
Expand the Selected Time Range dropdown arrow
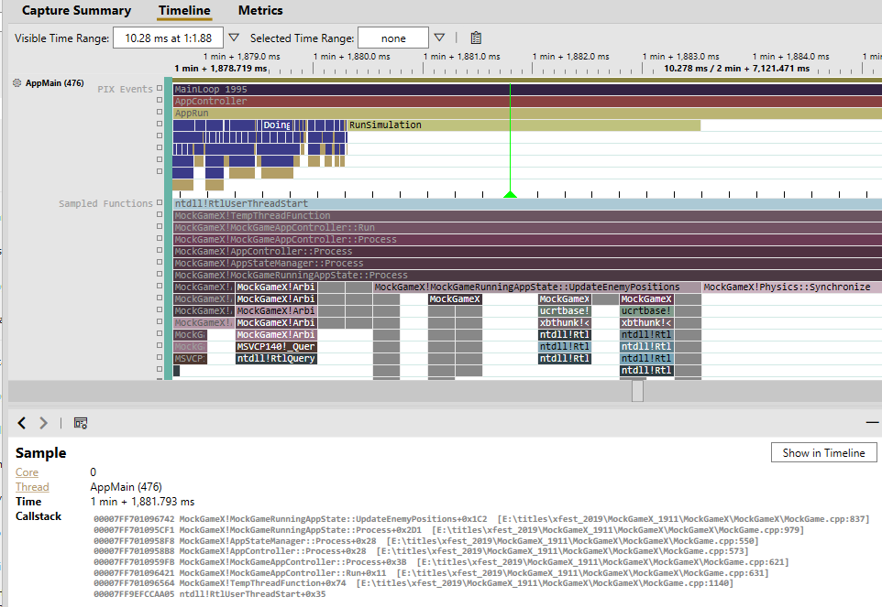(x=439, y=38)
